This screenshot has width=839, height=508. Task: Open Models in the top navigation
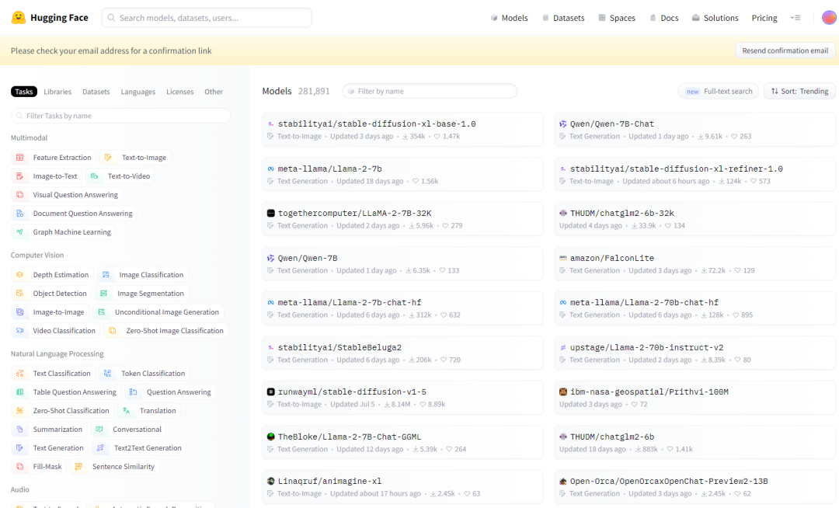pyautogui.click(x=509, y=18)
